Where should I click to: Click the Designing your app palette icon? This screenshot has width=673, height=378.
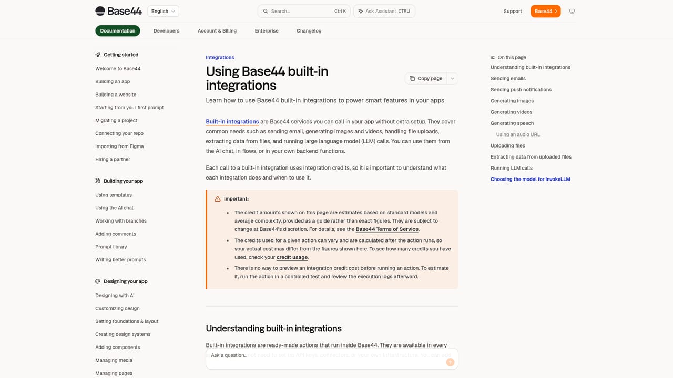click(x=98, y=281)
